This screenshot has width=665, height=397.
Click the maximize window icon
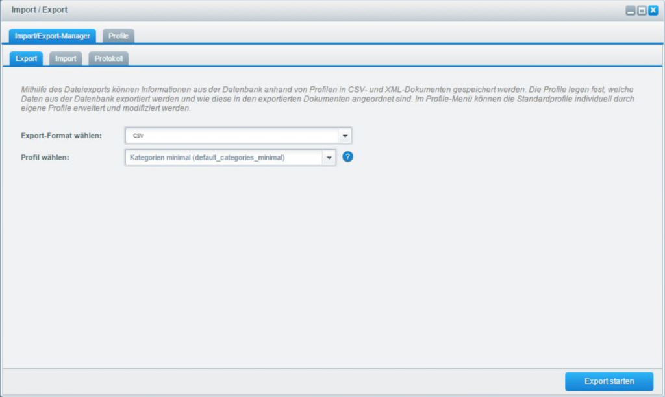[641, 10]
